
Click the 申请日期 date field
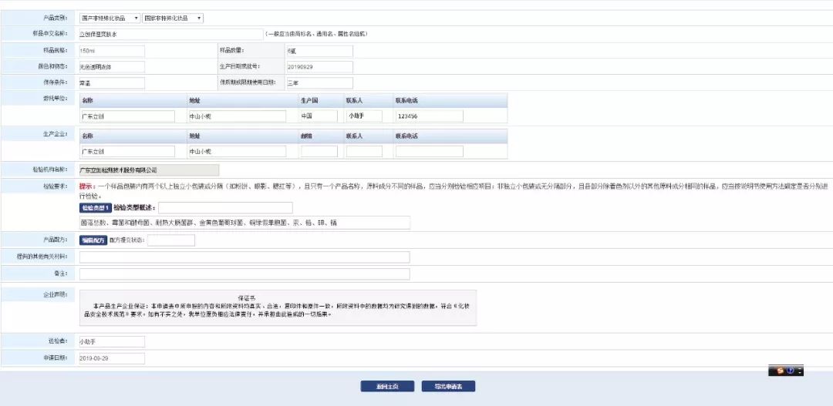[x=111, y=358]
